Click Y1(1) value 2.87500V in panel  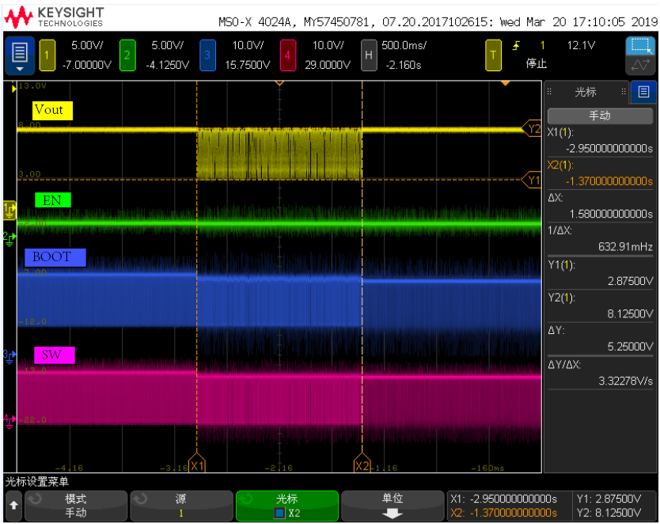coord(630,281)
